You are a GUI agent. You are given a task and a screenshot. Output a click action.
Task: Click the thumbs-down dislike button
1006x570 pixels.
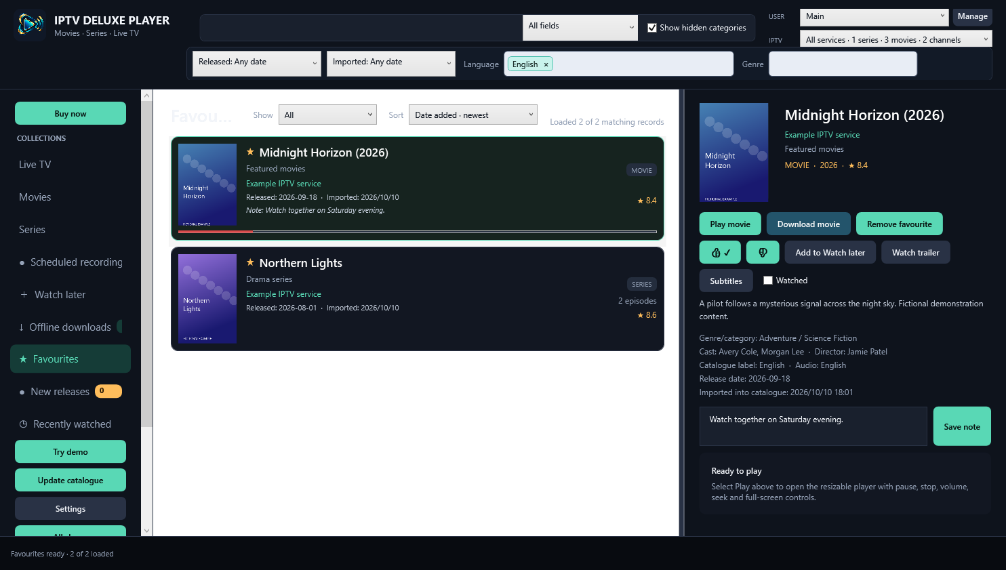click(x=763, y=252)
